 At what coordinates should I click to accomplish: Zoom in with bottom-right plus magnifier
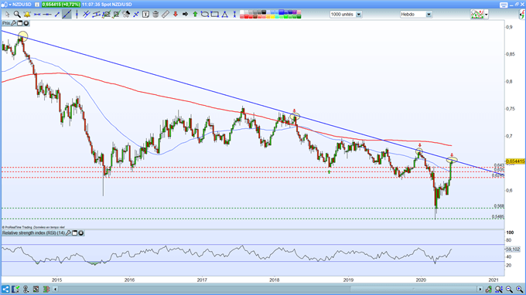pos(519,289)
